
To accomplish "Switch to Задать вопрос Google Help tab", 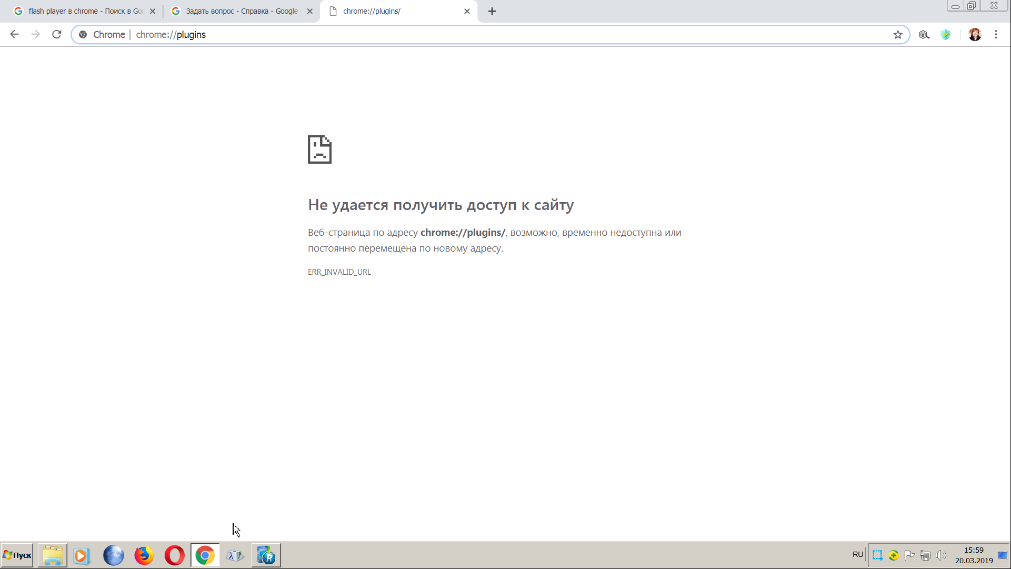I will (x=242, y=11).
